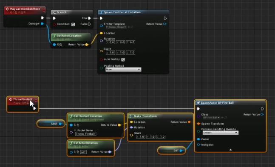Click the Spawn Emitter Rotation X field
This screenshot has height=167, width=275.
click(111, 42)
